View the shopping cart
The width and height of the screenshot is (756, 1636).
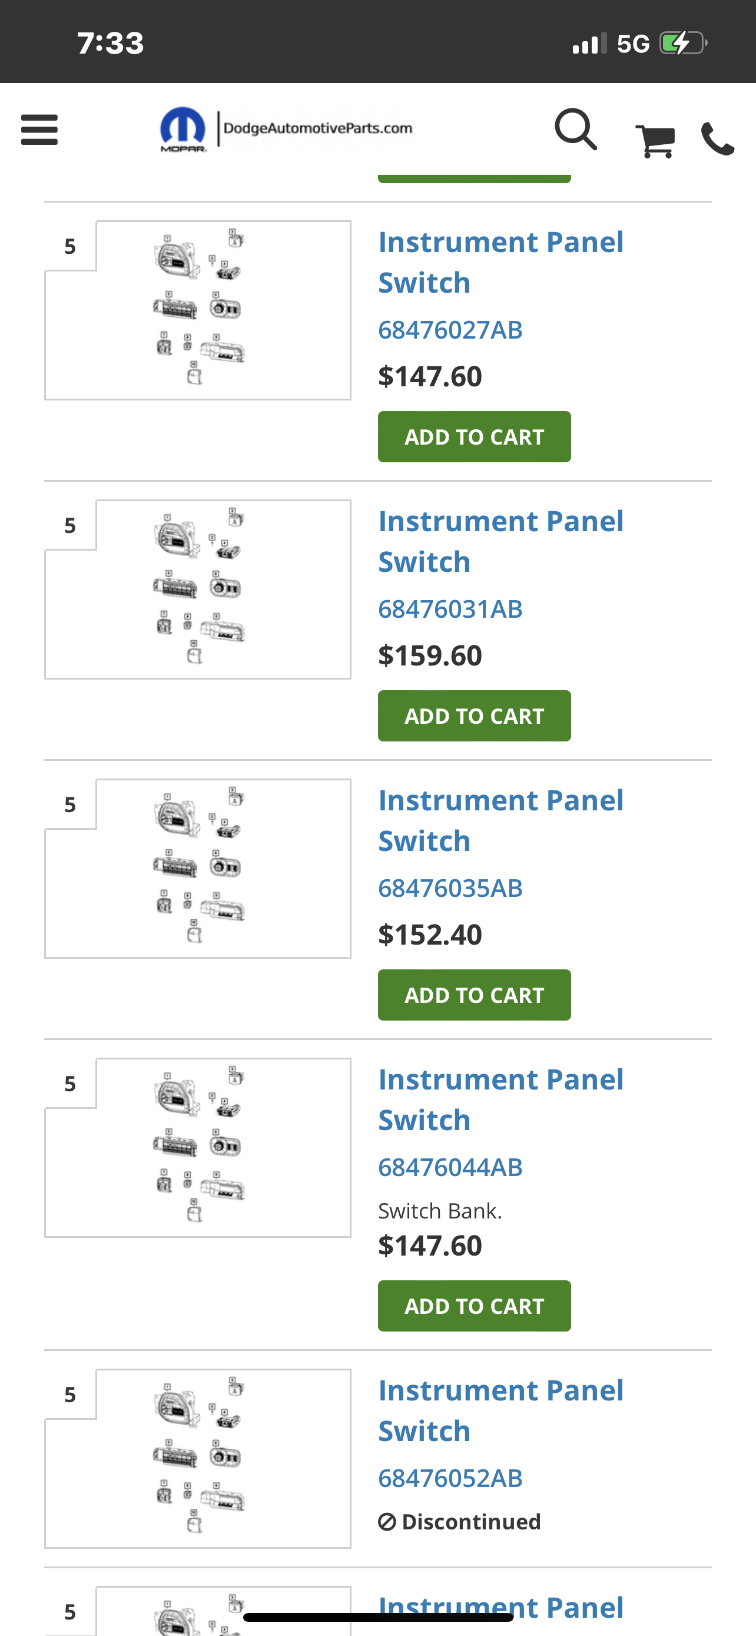click(x=655, y=140)
